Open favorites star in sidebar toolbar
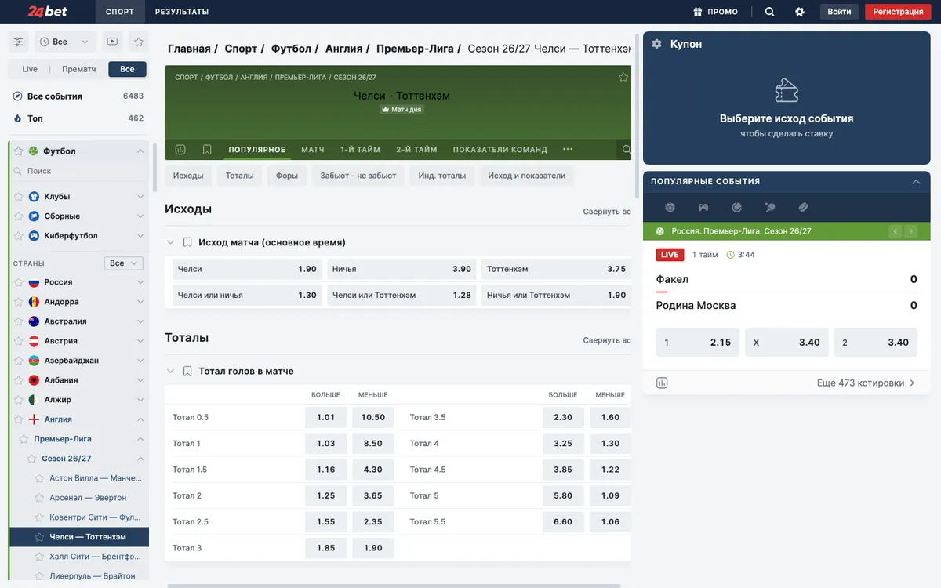941x588 pixels. (139, 42)
